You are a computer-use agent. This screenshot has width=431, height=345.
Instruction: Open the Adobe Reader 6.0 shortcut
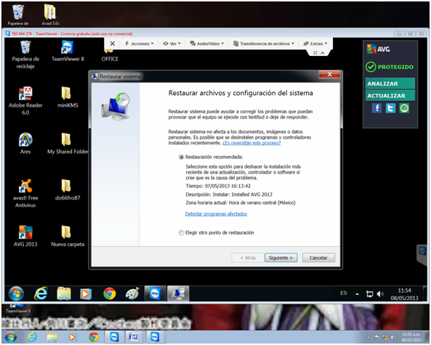coord(25,100)
